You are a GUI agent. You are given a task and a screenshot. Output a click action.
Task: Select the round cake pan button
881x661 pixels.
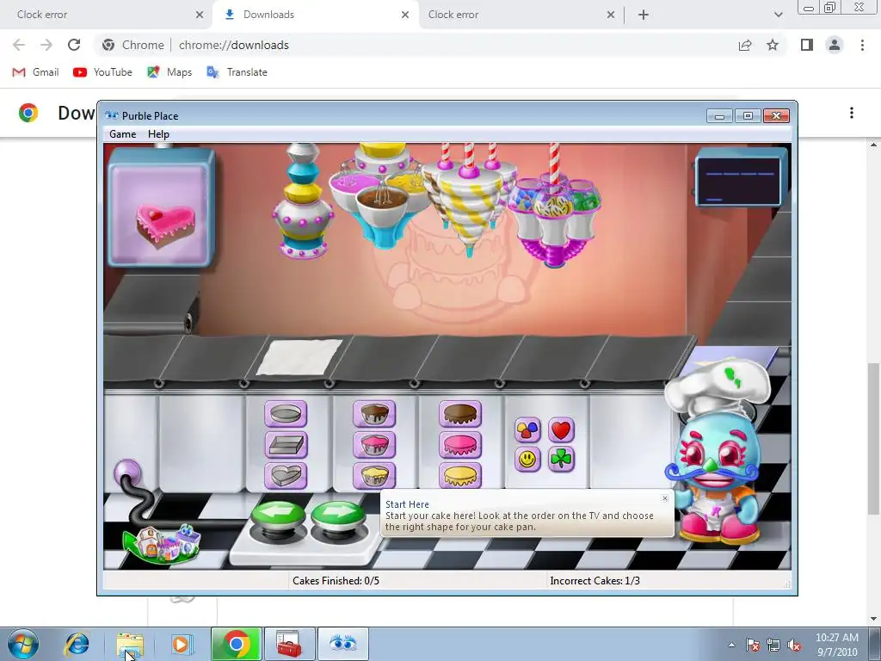click(286, 414)
